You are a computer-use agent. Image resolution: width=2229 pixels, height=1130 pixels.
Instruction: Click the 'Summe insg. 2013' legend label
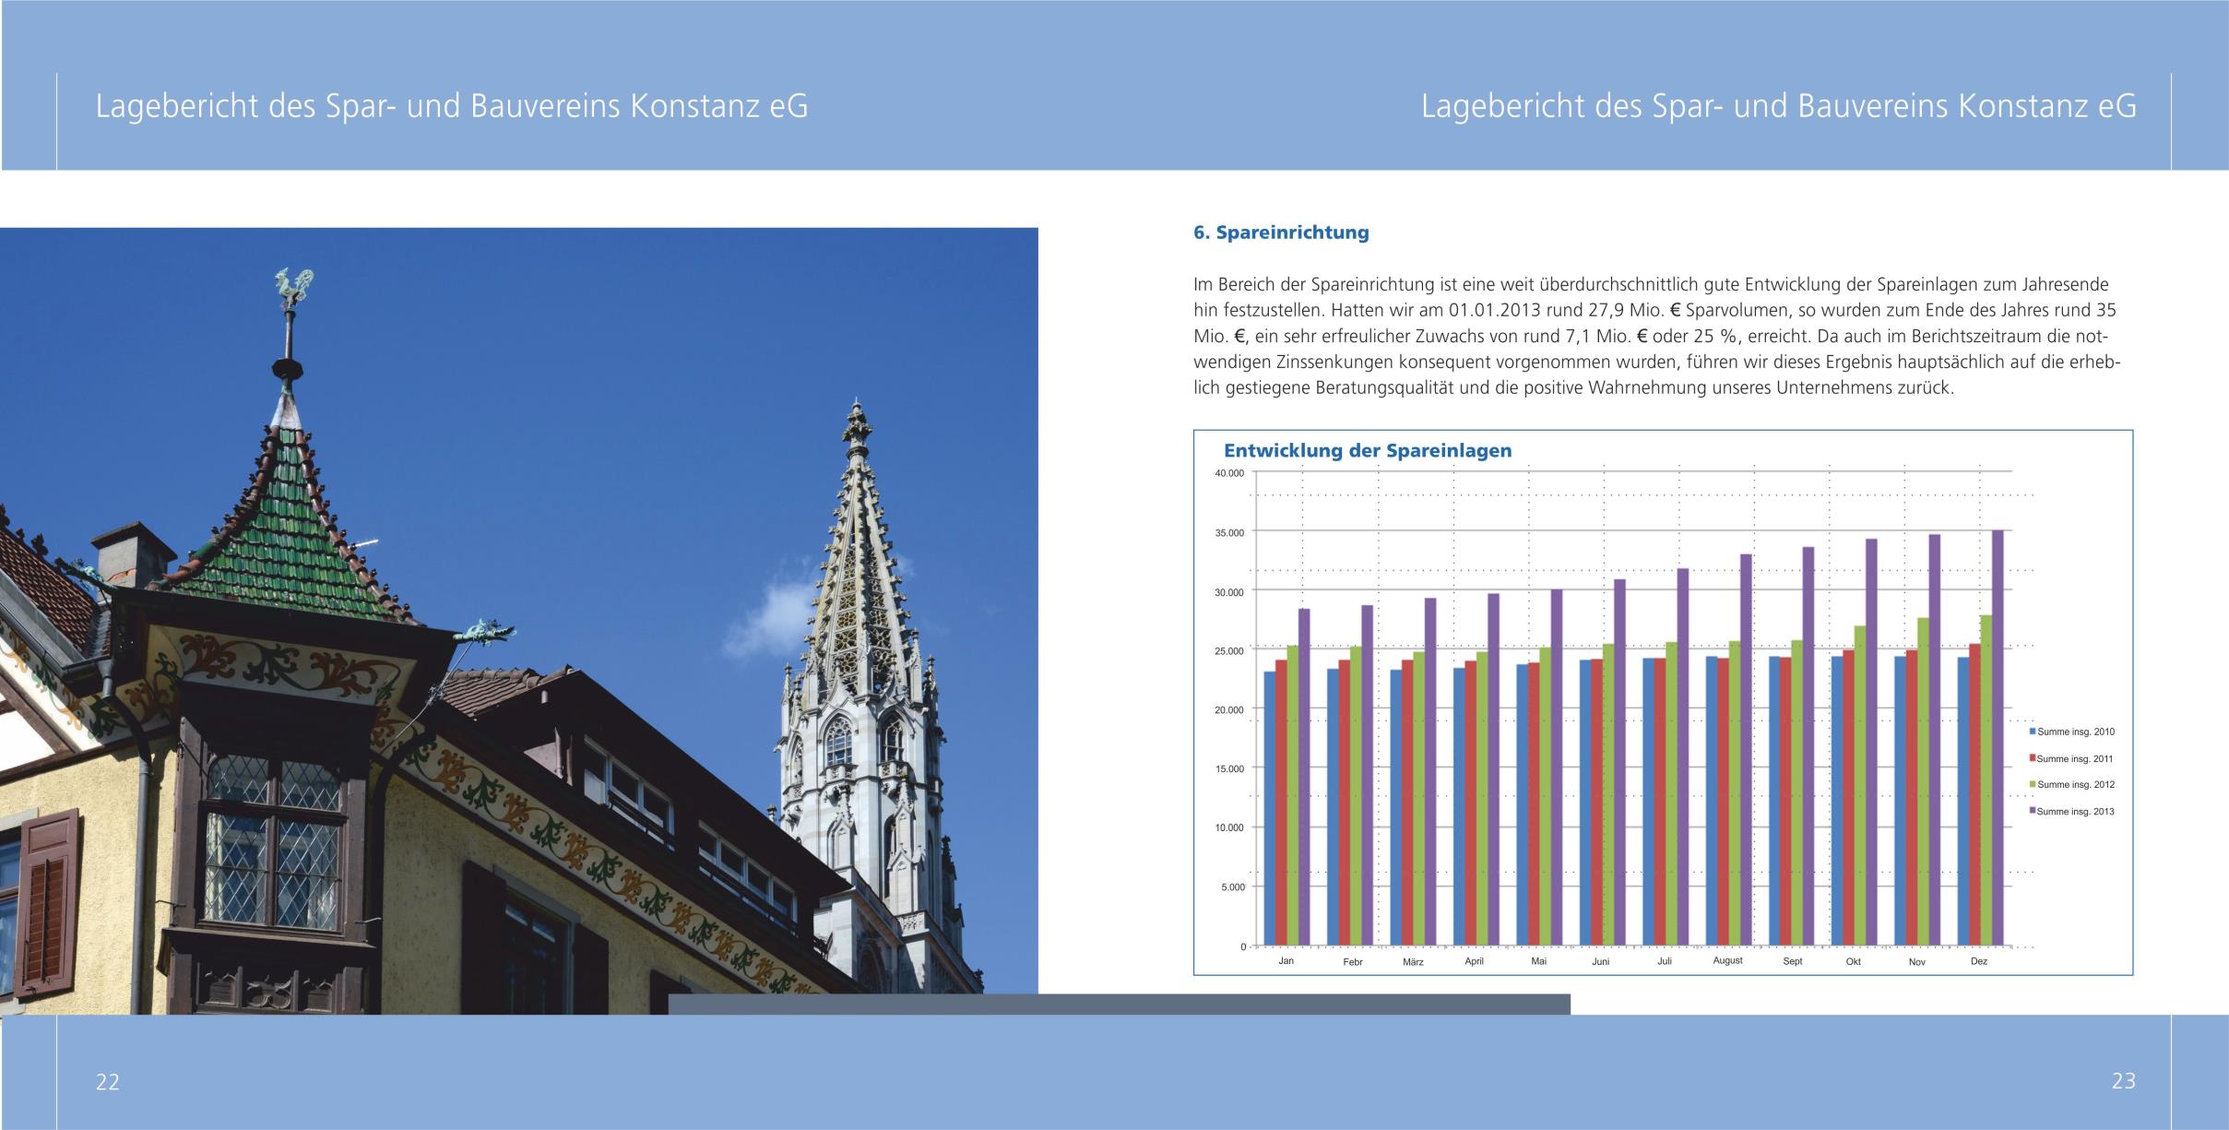(x=2076, y=812)
